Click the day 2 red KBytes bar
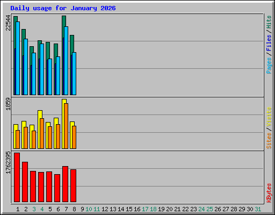Screen dimensions: 275x215 pos(25,182)
